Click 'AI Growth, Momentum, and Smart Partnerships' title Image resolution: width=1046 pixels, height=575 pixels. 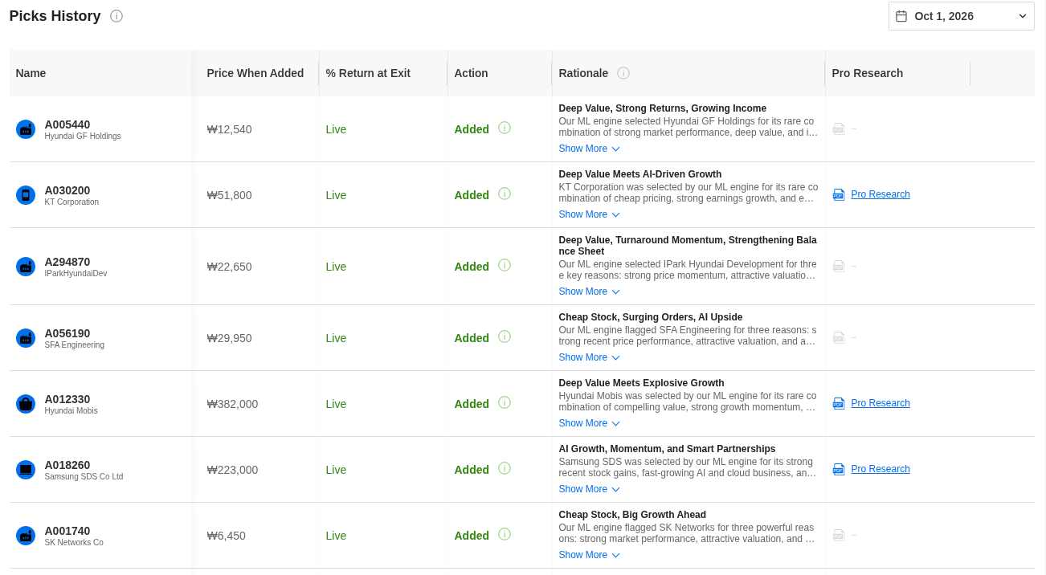(667, 449)
